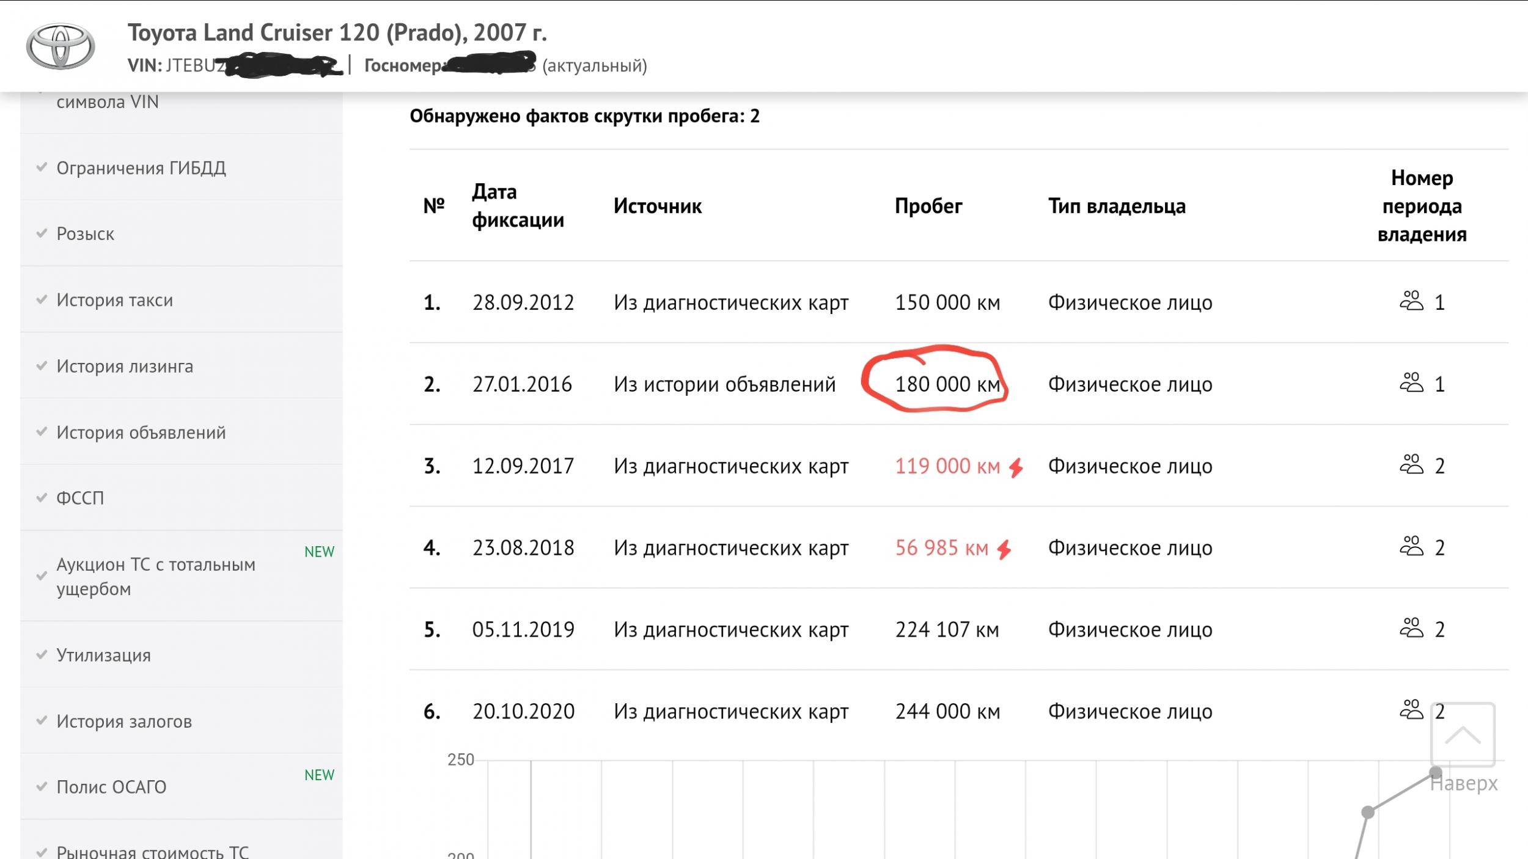Viewport: 1528px width, 859px height.
Task: Click owners icon in row dated 23.08.2018
Action: pos(1411,546)
